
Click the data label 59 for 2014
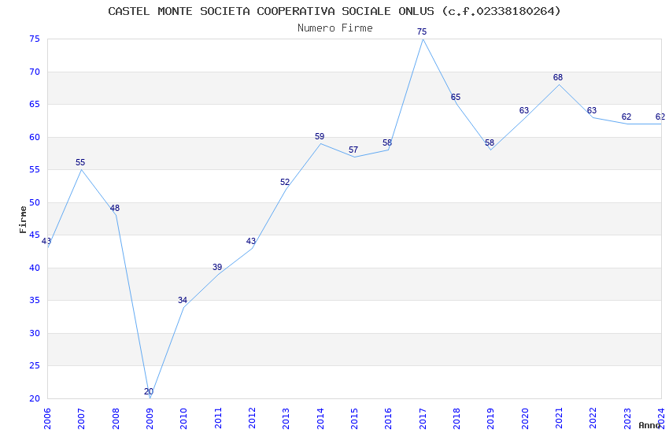pyautogui.click(x=320, y=136)
